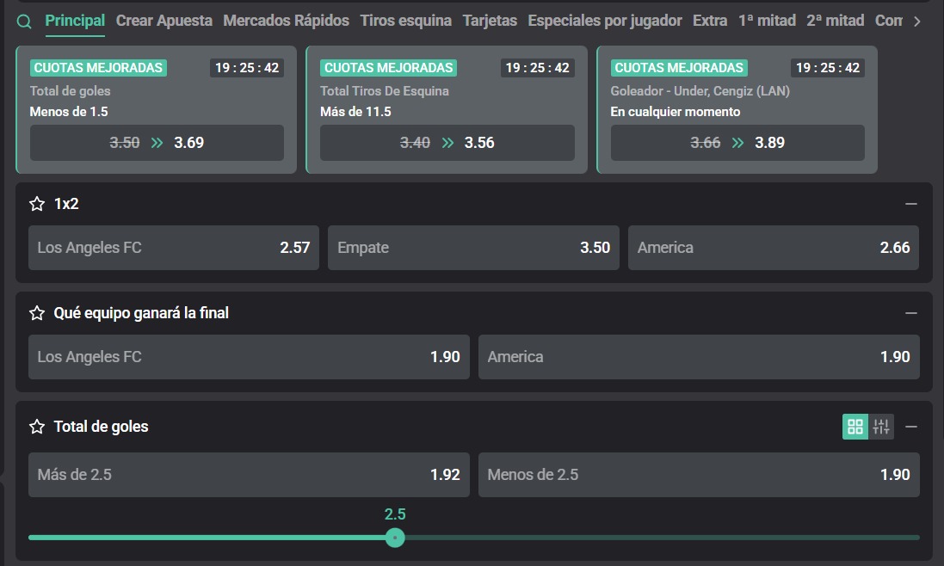Click the Qué equipo ganará la final heading

point(141,313)
